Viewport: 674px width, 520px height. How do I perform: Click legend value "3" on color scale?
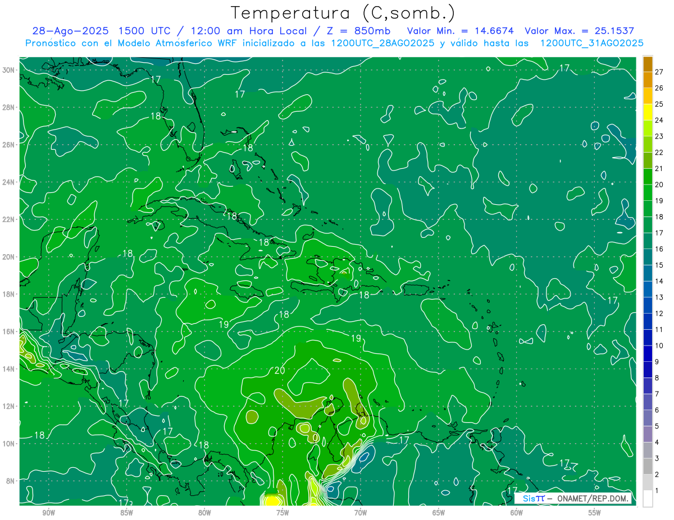point(657,458)
